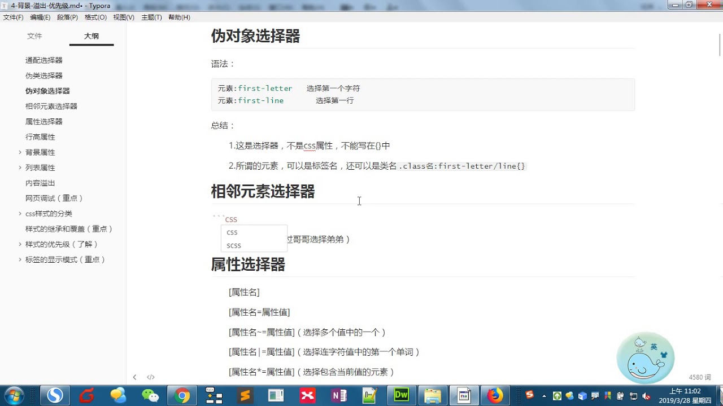Jump to 内容溢出 in outline
This screenshot has height=406, width=723.
[x=40, y=183]
